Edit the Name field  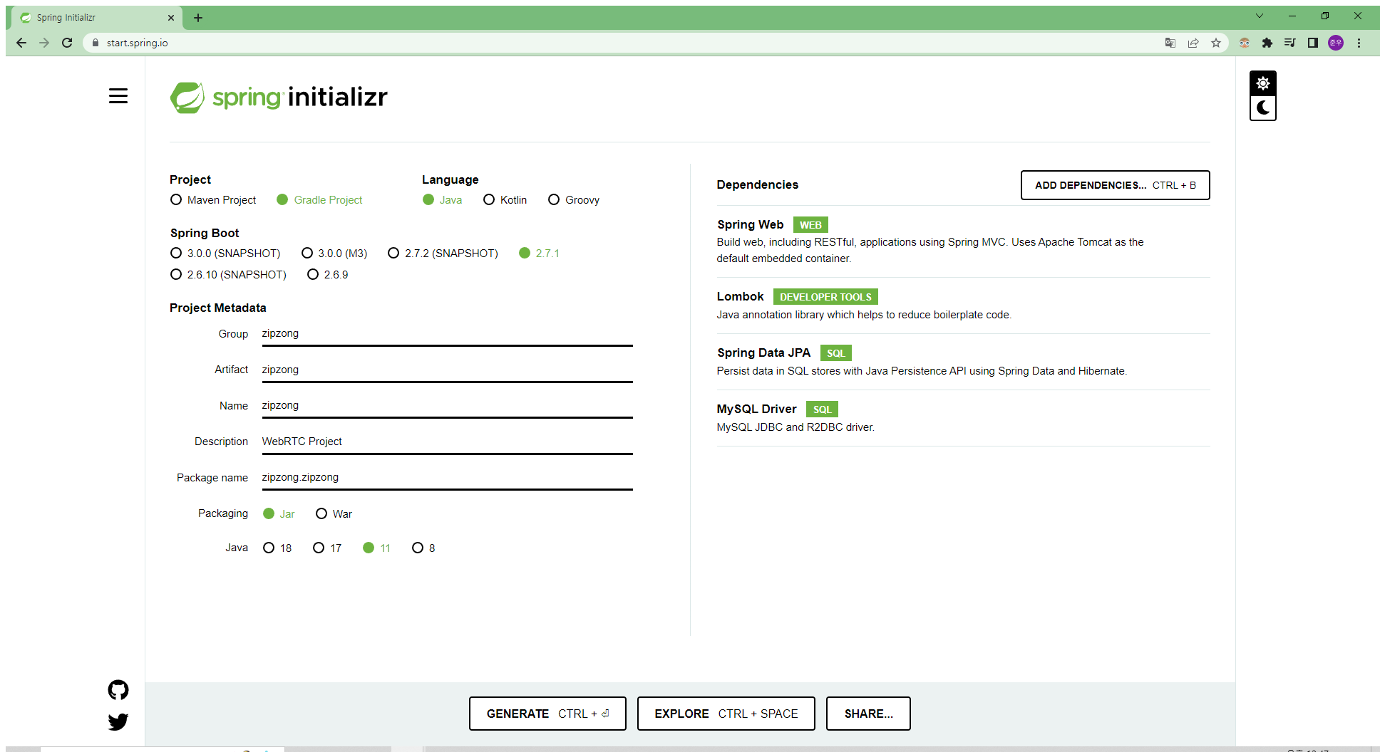pyautogui.click(x=447, y=406)
